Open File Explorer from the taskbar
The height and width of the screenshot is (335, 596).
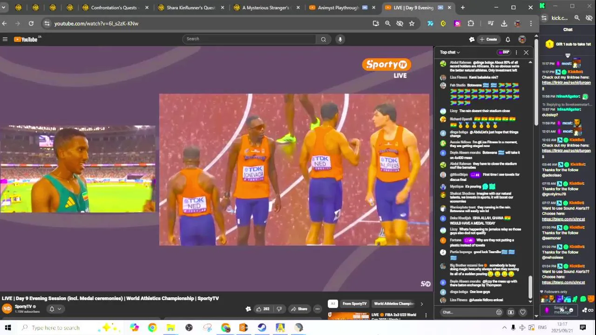170,328
